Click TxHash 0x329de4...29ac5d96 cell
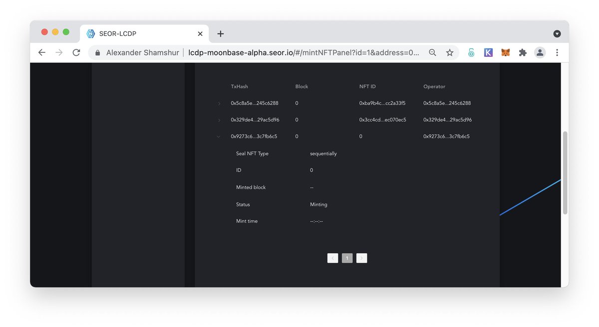 [255, 120]
